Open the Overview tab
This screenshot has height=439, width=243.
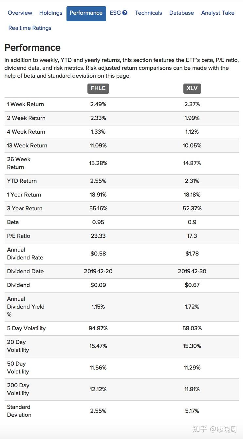tap(20, 13)
